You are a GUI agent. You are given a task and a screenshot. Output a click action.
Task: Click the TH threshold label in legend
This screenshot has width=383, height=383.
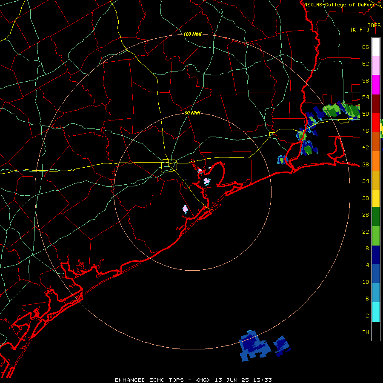tap(366, 332)
